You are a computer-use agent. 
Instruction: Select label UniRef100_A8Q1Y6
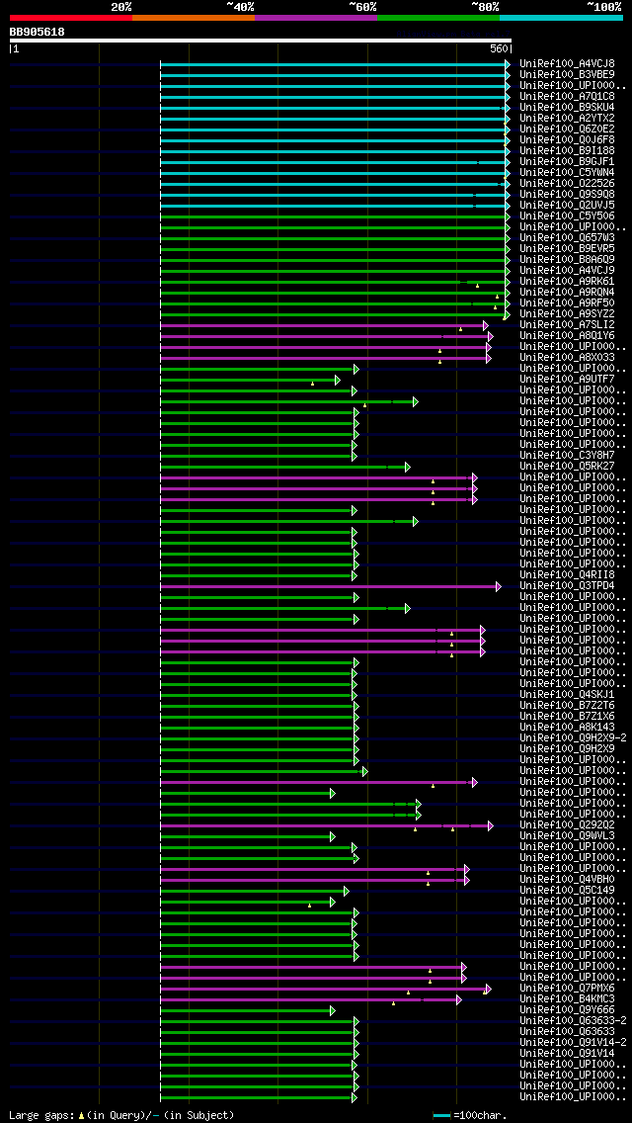point(567,336)
